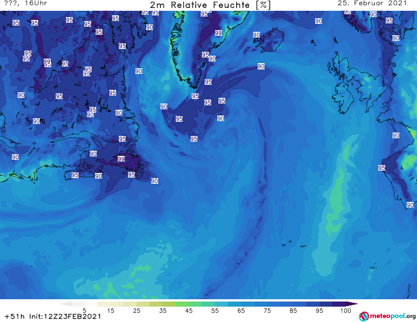Click the date "25. Februar 2021"
The height and width of the screenshot is (322, 417).
pos(372,3)
